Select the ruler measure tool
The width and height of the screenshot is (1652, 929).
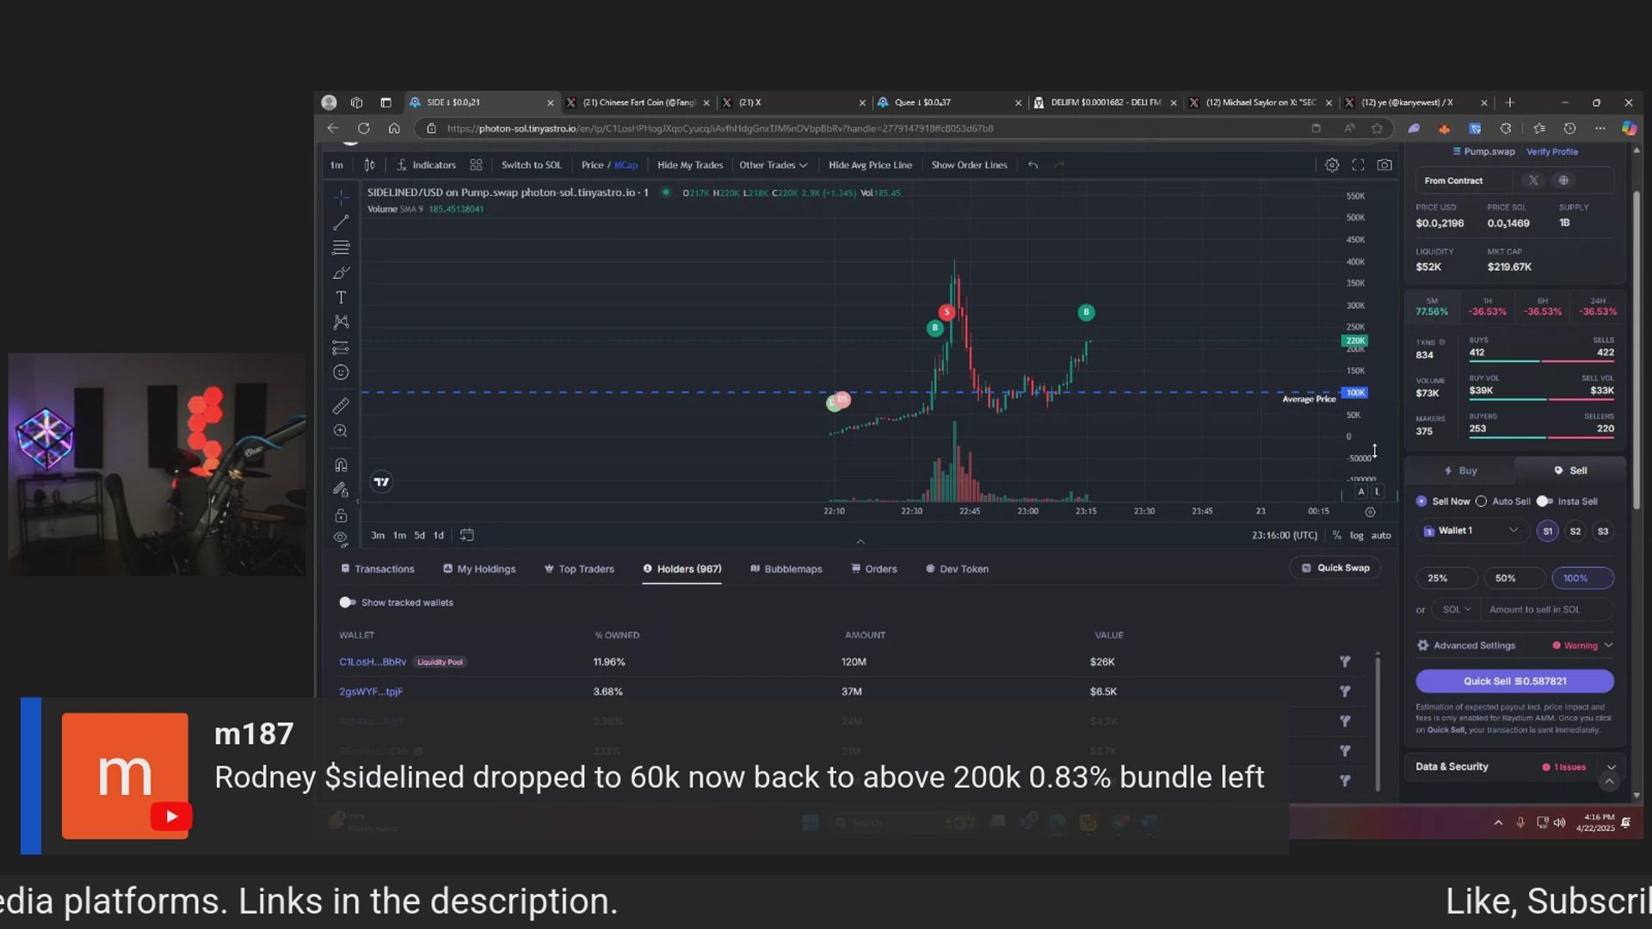(341, 406)
